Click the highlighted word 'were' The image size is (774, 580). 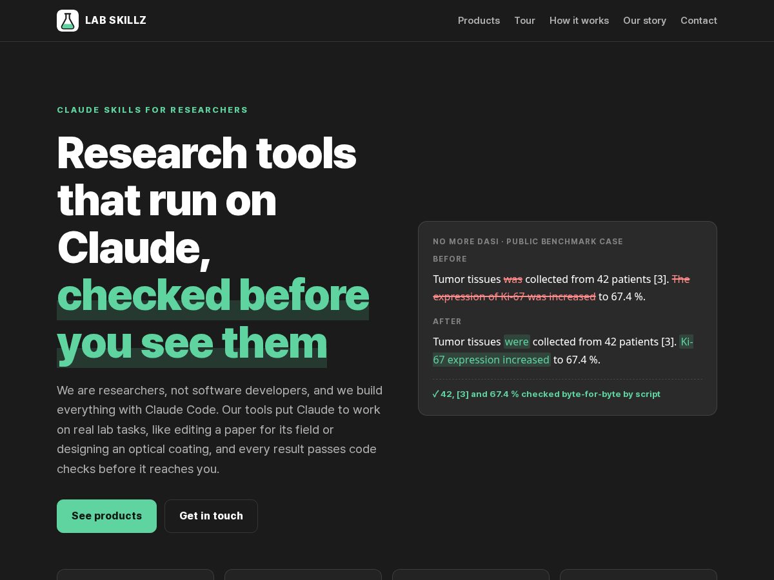[517, 342]
